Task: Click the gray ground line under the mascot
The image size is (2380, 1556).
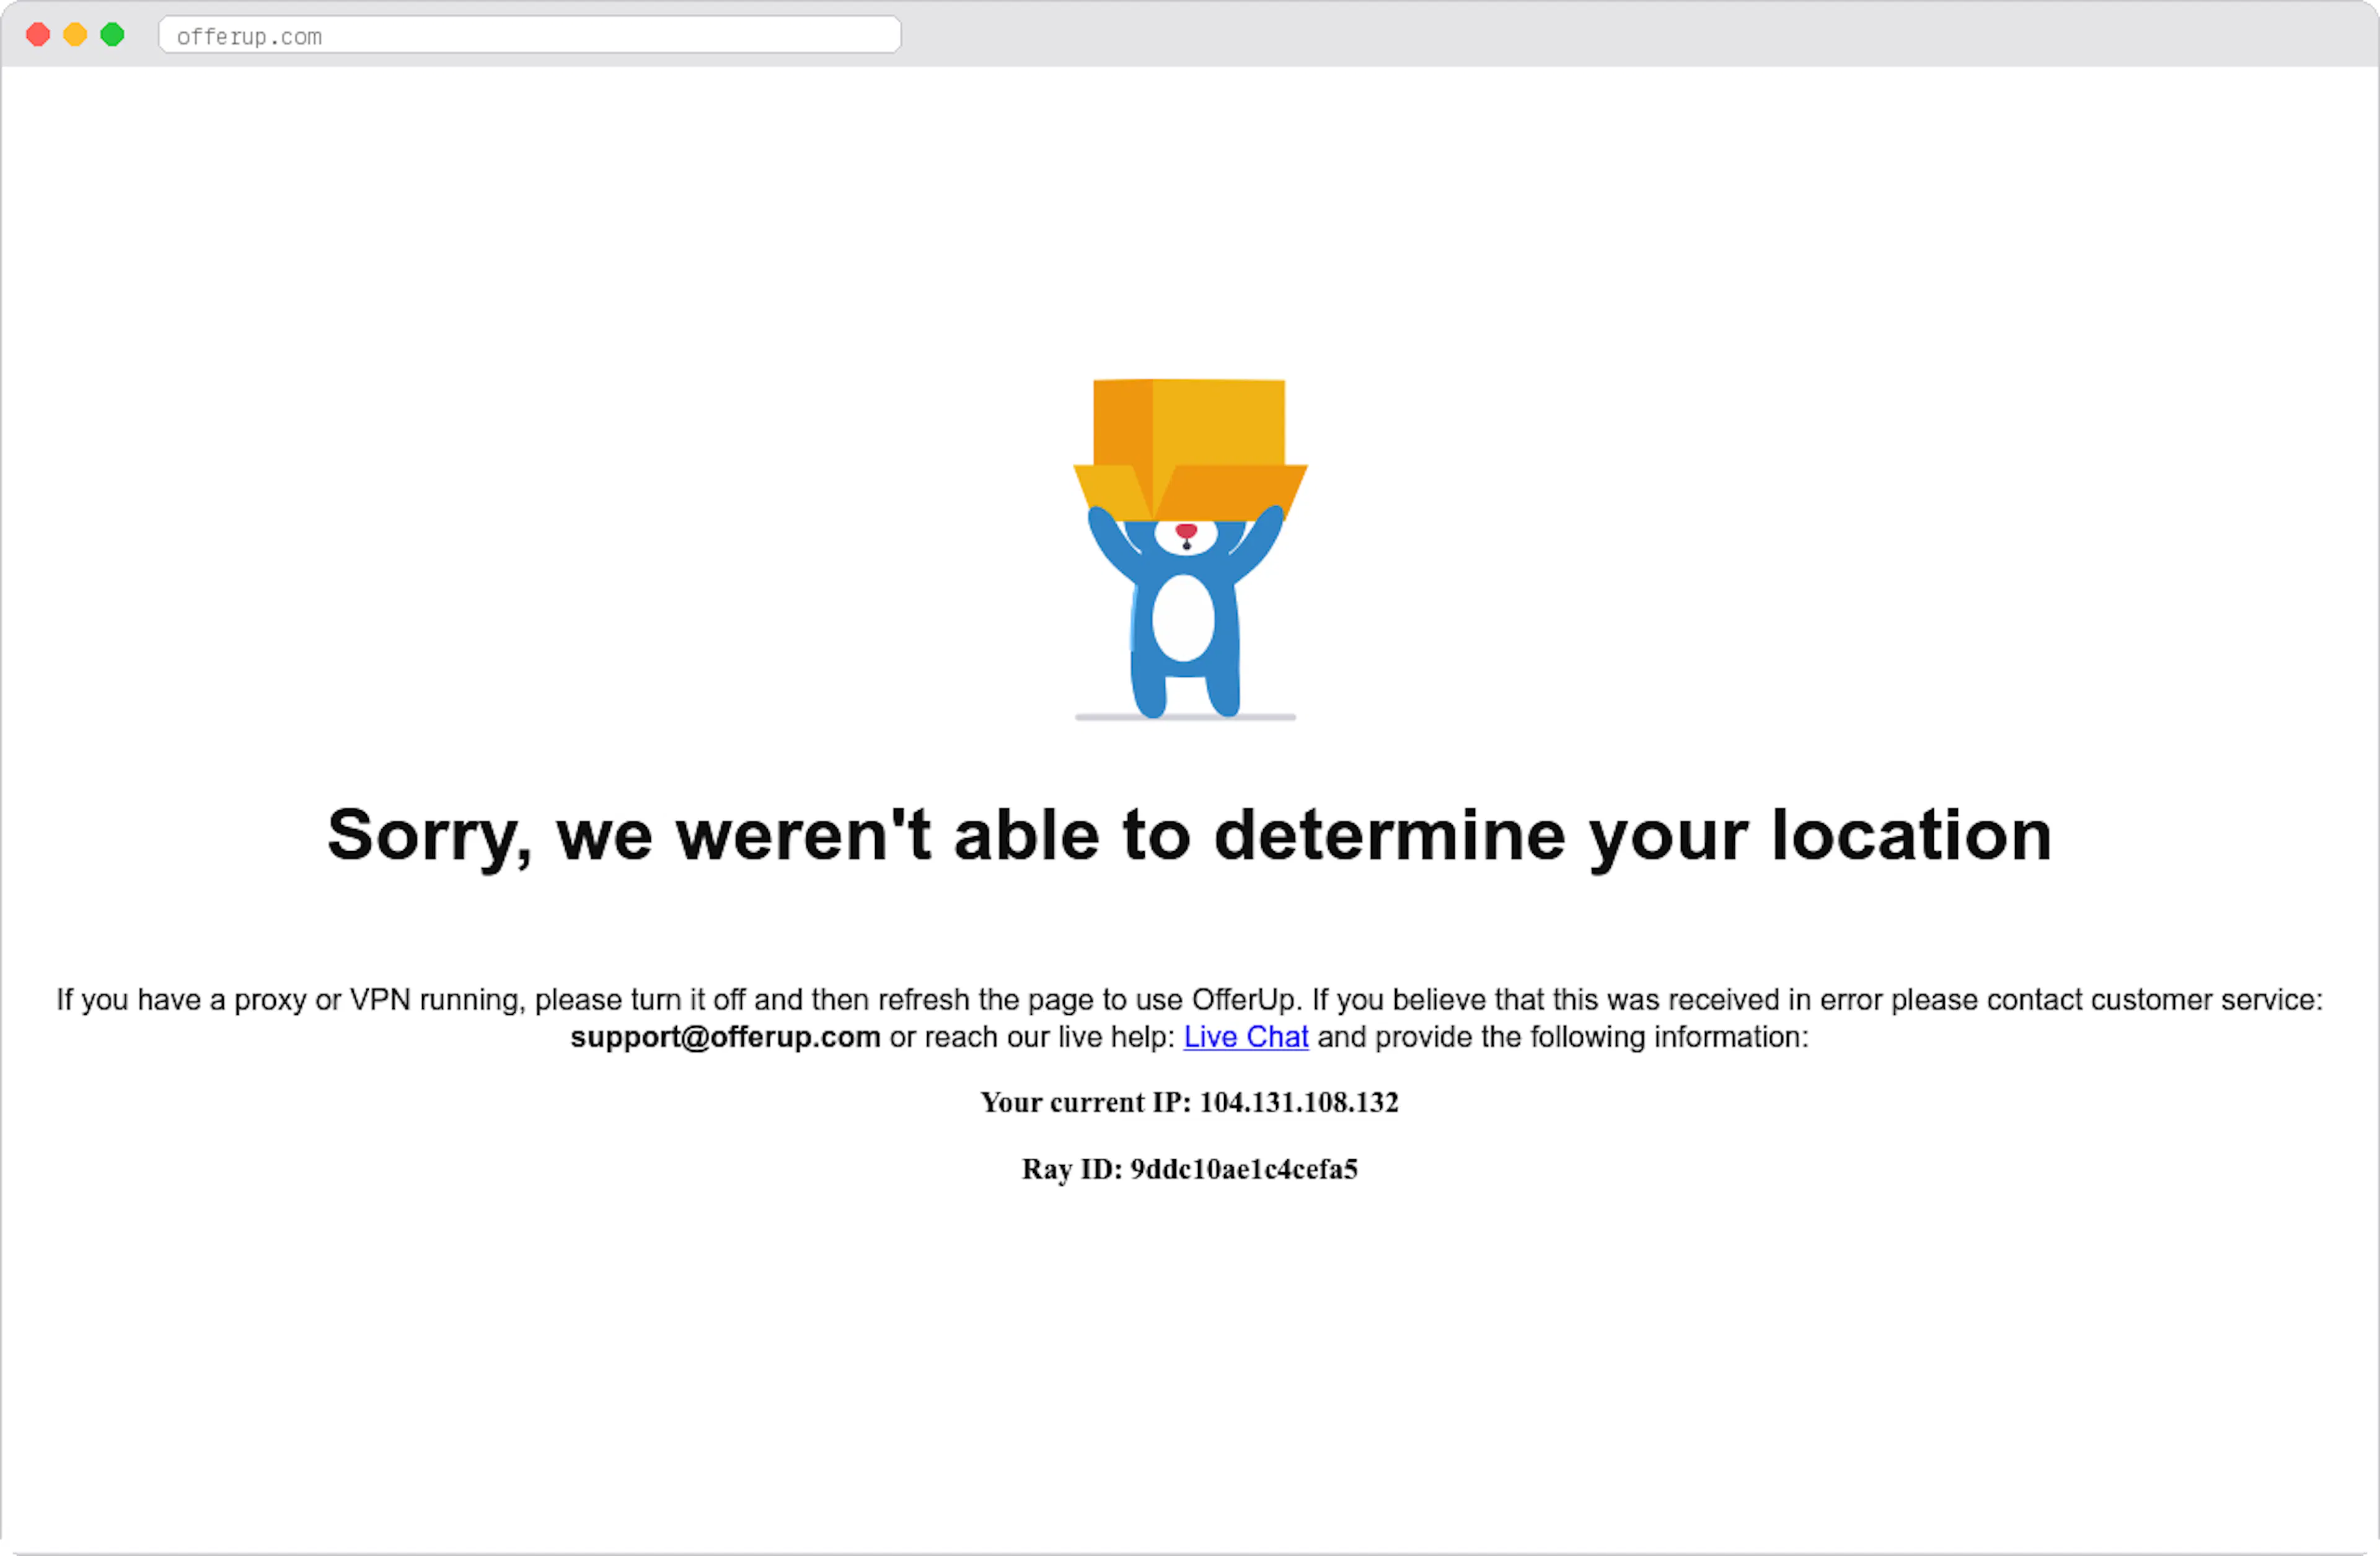Action: [1185, 717]
